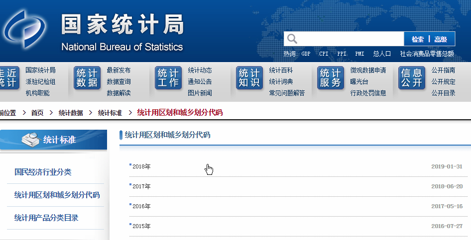This screenshot has height=240, width=471.
Task: Open 公开目录 menu link
Action: [x=443, y=93]
